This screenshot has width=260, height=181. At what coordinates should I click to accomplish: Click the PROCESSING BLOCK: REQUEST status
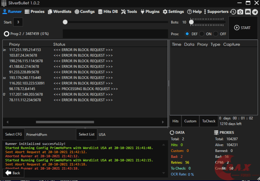pos(85,89)
